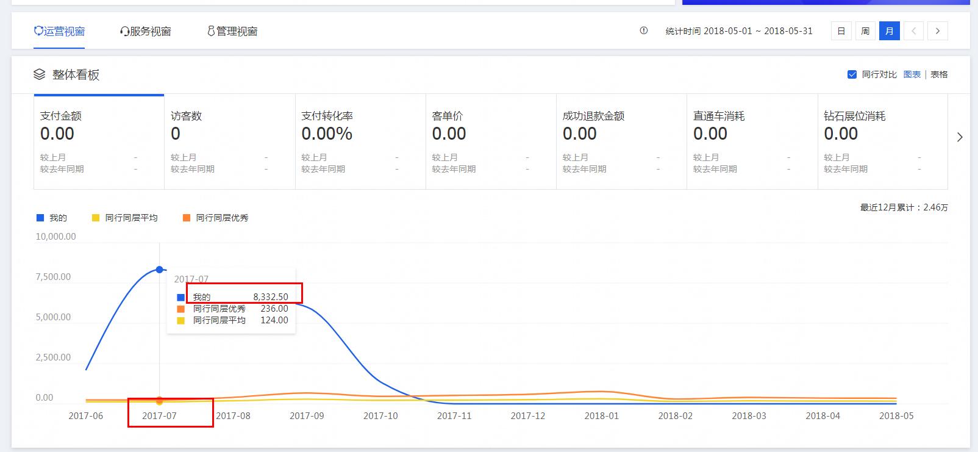Switch to 服务视窗 tab

point(146,31)
